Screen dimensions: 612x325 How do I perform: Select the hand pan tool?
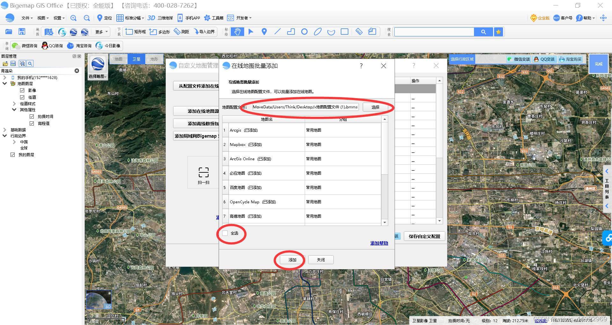click(237, 32)
